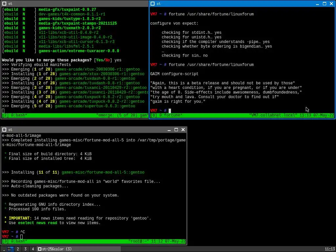Click the 'games-action/extreme-tuxracer-0.8.0' package line

pyautogui.click(x=79, y=51)
